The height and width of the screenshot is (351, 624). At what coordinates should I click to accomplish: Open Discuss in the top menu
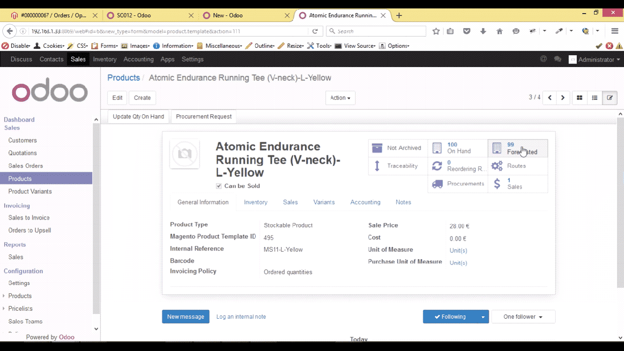[x=22, y=59]
